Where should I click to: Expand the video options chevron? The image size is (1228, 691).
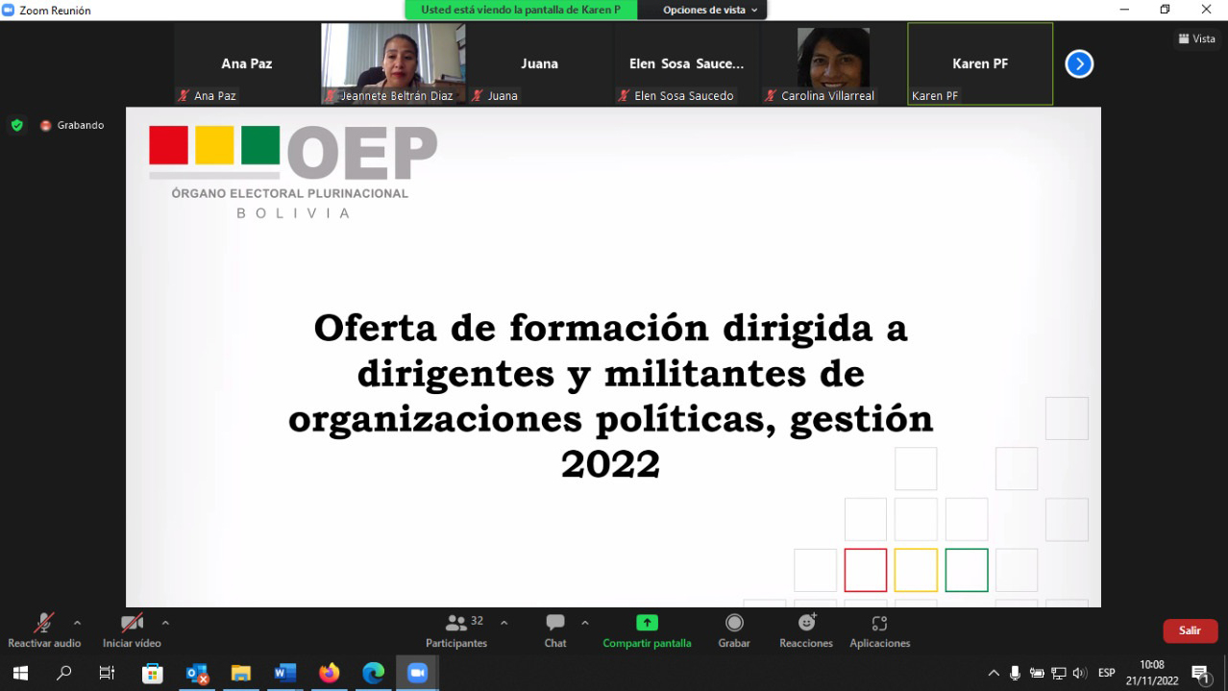click(165, 623)
